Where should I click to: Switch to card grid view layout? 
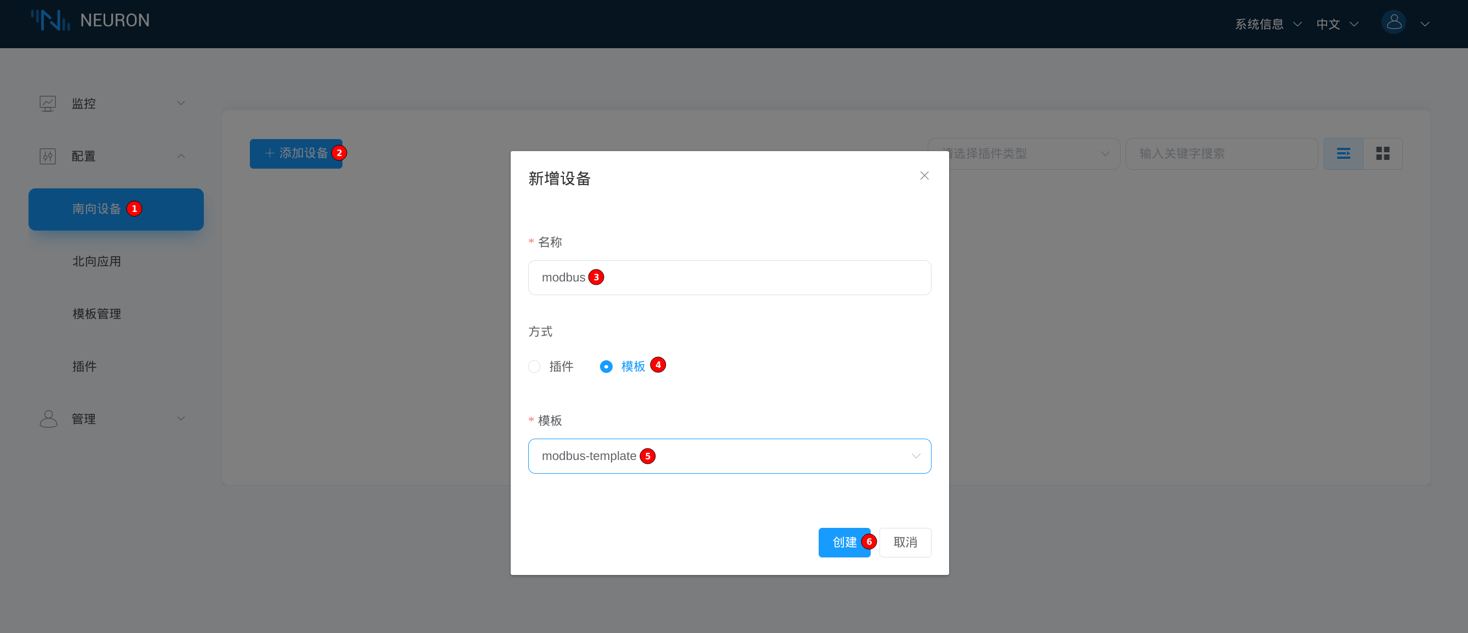coord(1383,153)
